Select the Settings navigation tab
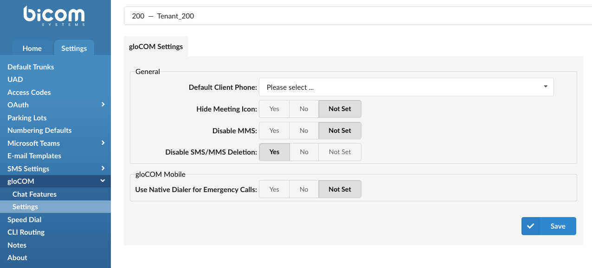The height and width of the screenshot is (268, 592). point(74,48)
